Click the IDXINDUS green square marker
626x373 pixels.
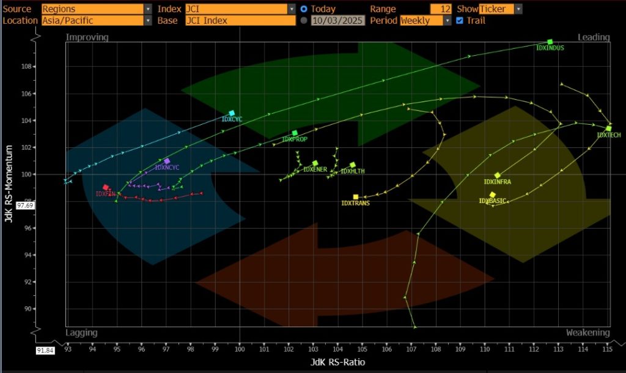[x=550, y=42]
